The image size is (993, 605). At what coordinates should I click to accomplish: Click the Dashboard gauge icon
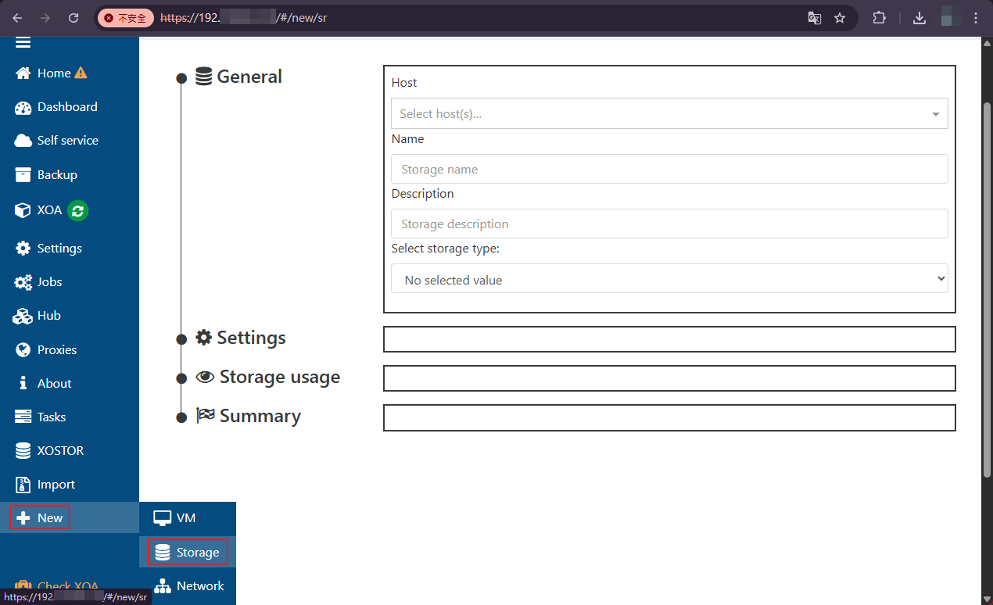tap(23, 107)
